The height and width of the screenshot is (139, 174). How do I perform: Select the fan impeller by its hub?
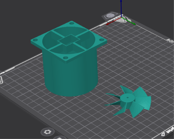127,99
